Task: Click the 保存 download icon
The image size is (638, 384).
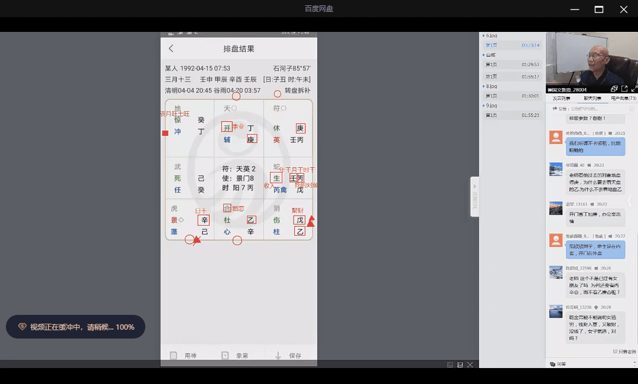Action: 278,356
